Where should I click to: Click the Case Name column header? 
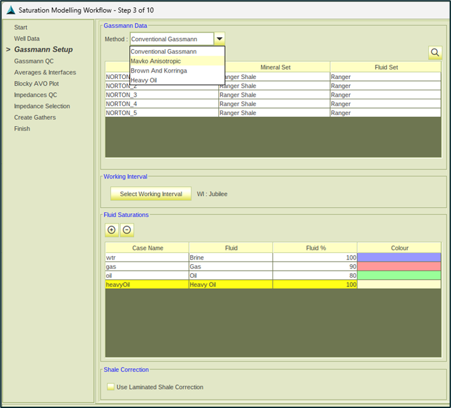click(x=147, y=248)
